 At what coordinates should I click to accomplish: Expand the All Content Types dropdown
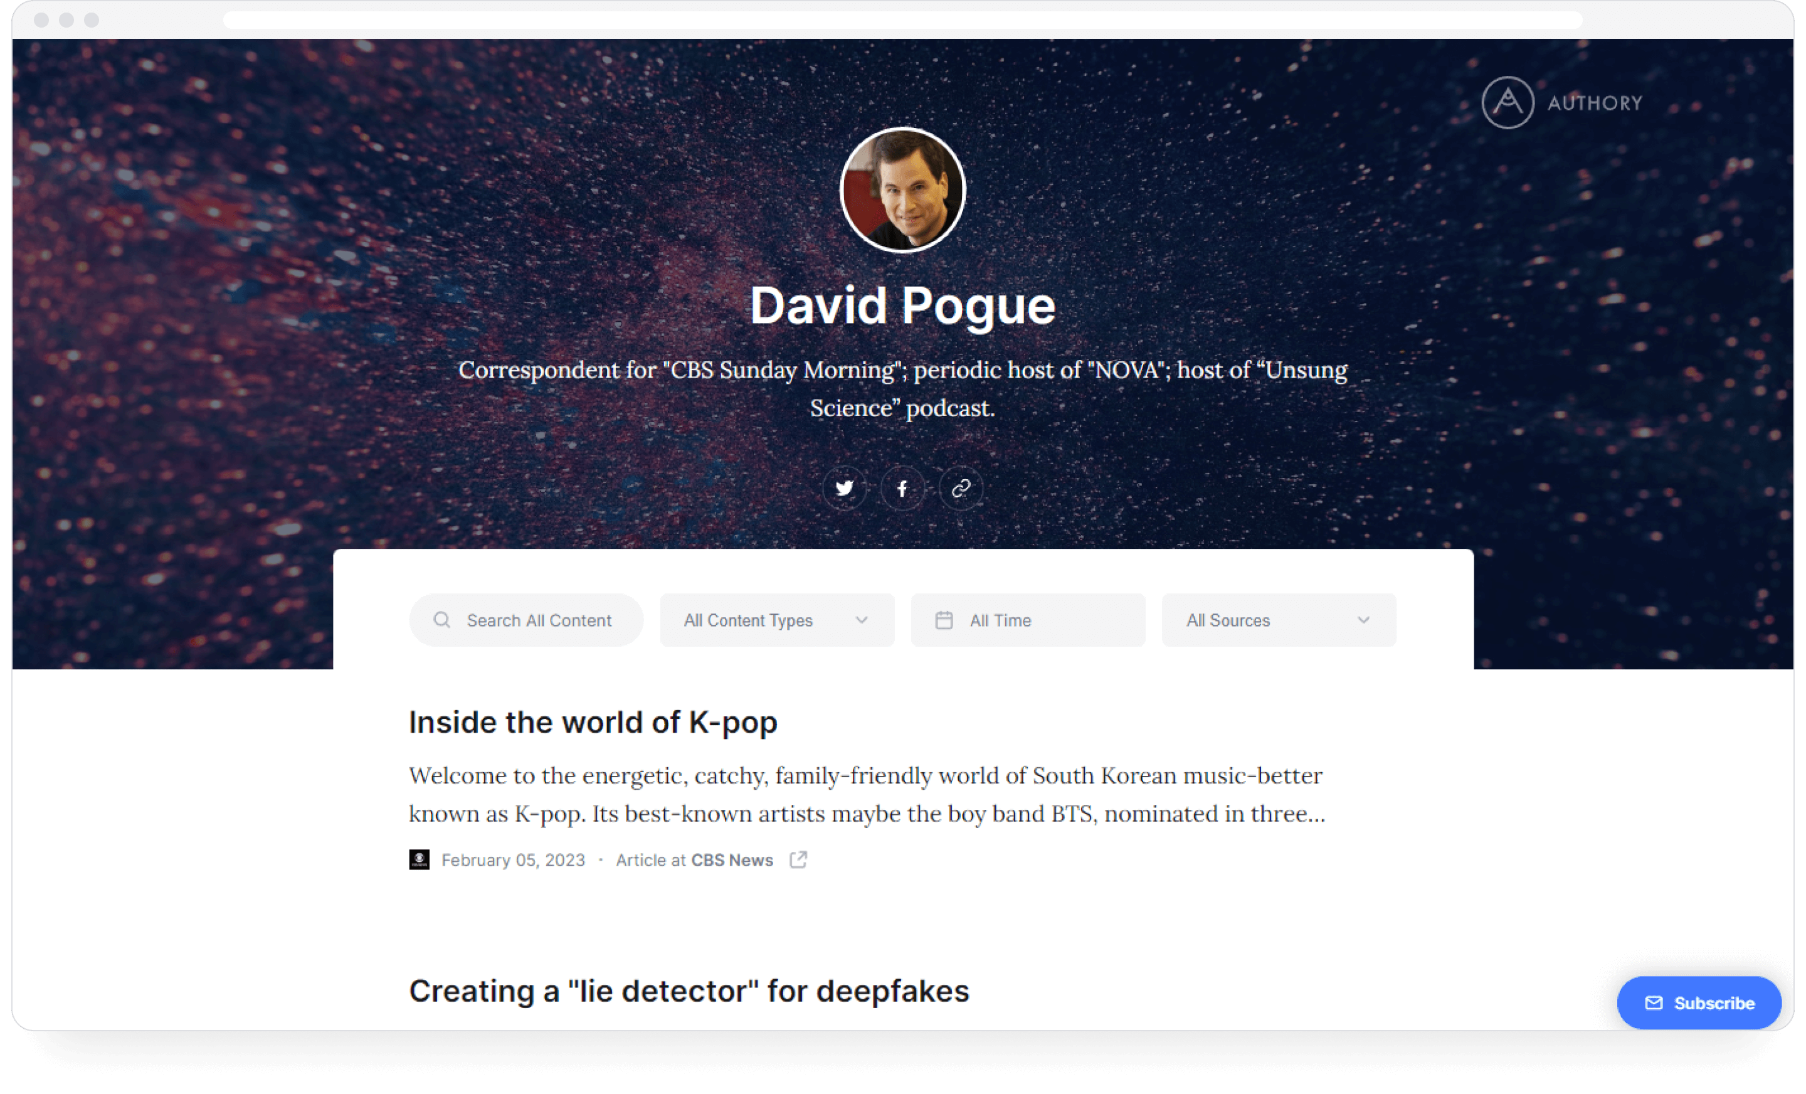click(x=777, y=620)
